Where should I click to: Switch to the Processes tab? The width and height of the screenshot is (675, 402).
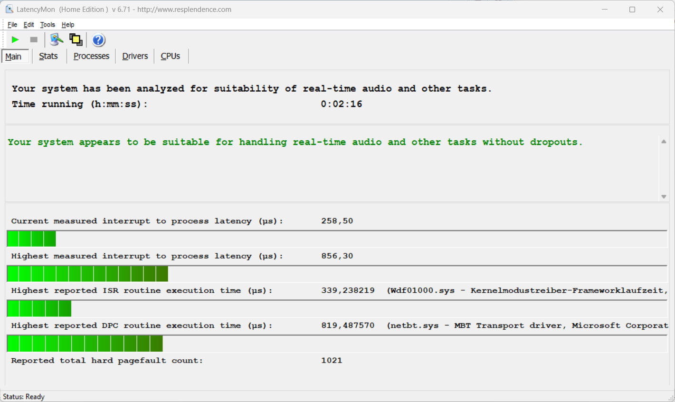click(x=91, y=56)
